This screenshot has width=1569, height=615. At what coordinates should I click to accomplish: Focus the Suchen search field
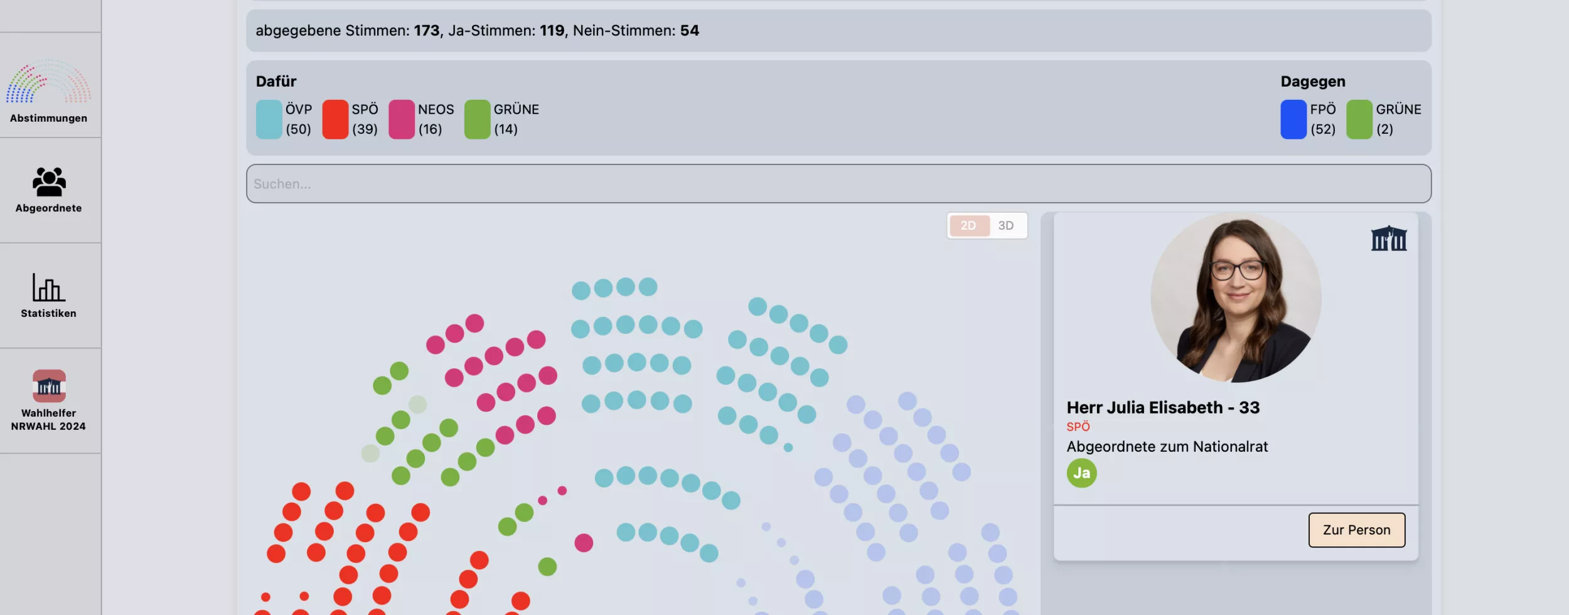click(838, 184)
